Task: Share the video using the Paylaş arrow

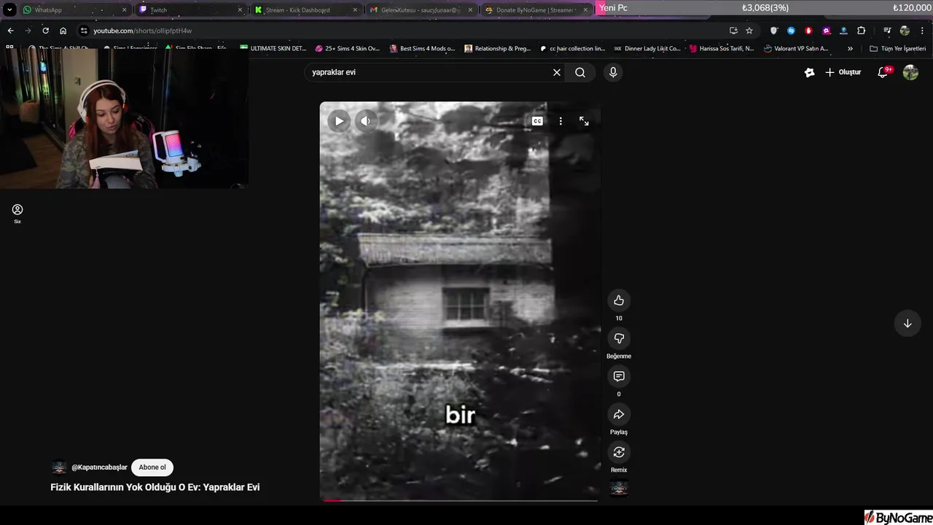Action: click(x=619, y=414)
